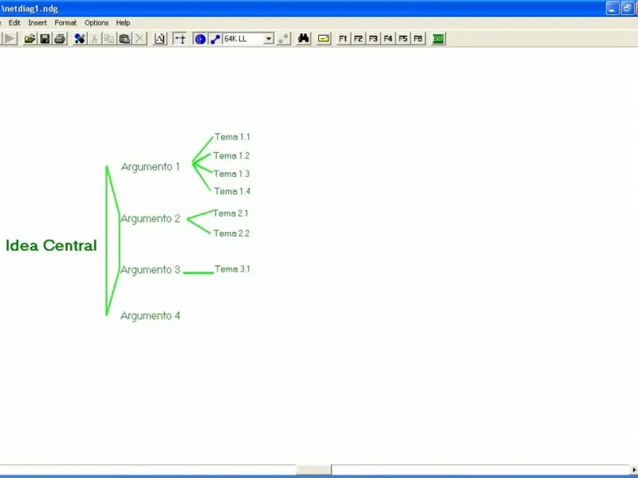Open the Help menu
Image resolution: width=638 pixels, height=478 pixels.
tap(123, 23)
